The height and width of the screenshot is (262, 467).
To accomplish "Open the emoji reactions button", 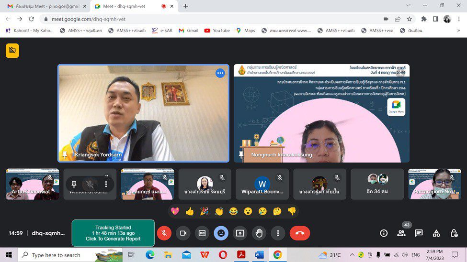I will [221, 233].
